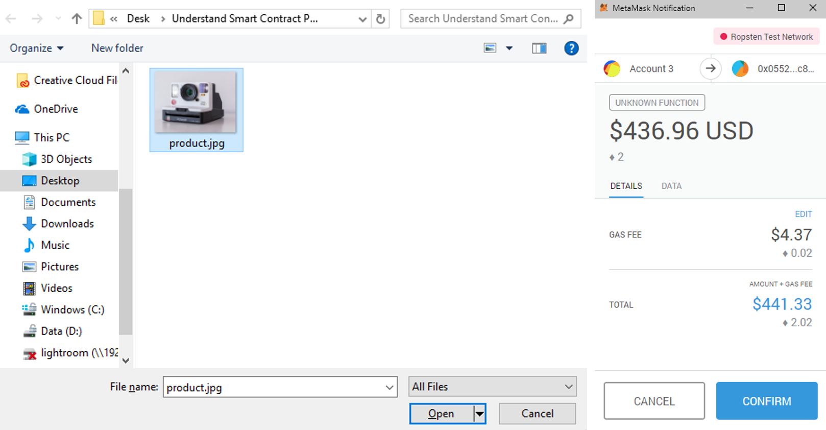This screenshot has width=826, height=430.
Task: Click Account 3 avatar in MetaMask
Action: (612, 68)
